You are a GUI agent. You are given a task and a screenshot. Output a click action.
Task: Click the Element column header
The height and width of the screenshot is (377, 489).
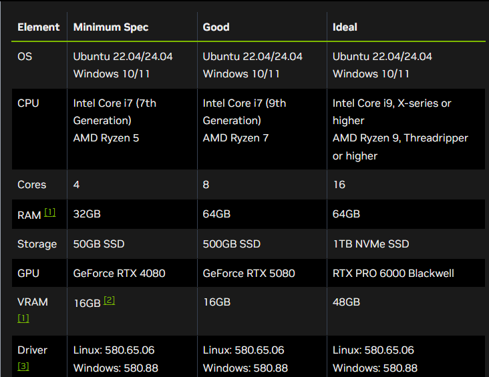[38, 27]
